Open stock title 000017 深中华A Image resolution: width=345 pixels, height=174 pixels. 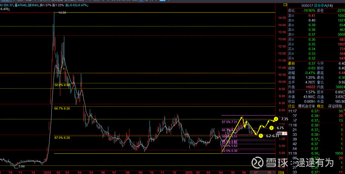click(317, 6)
